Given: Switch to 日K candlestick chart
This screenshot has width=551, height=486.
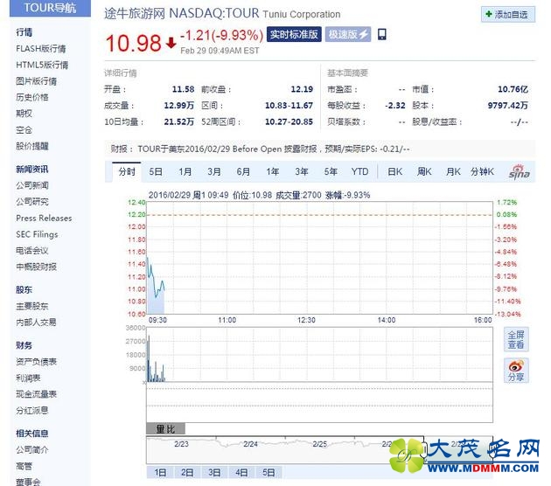Looking at the screenshot, I should click(x=395, y=172).
